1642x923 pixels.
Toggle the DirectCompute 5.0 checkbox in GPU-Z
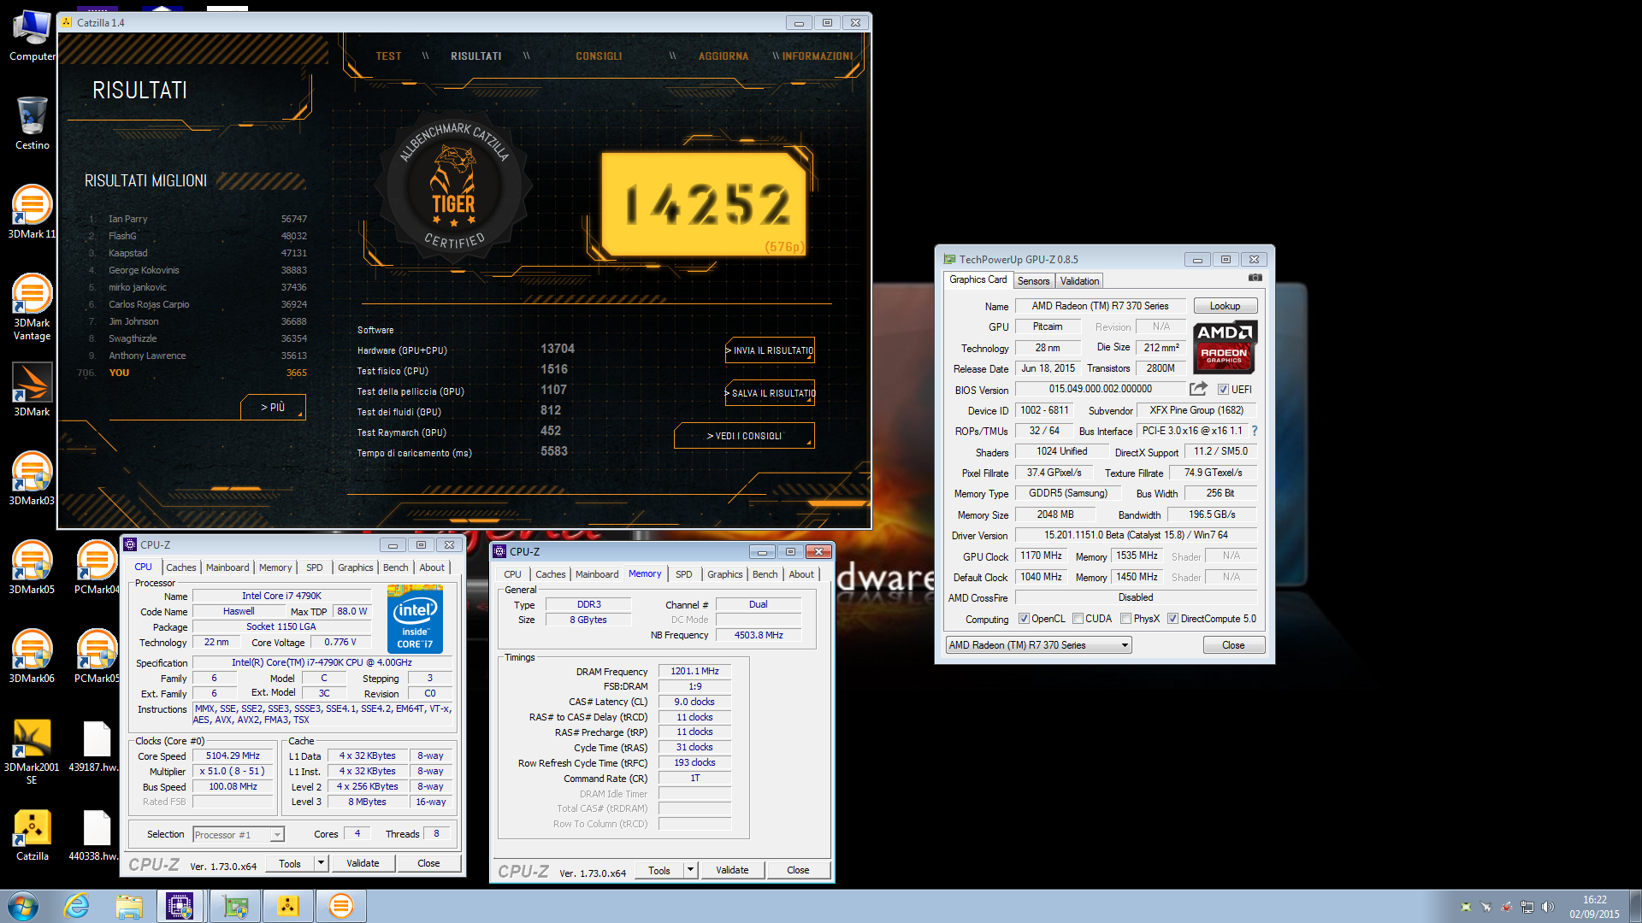click(x=1173, y=619)
